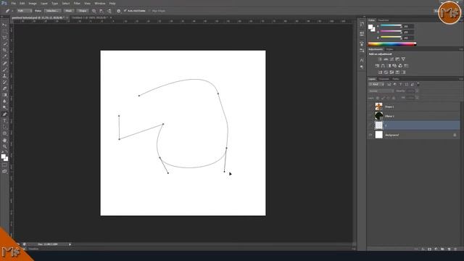The width and height of the screenshot is (464, 261).
Task: Select the Brush tool
Action: (x=4, y=70)
